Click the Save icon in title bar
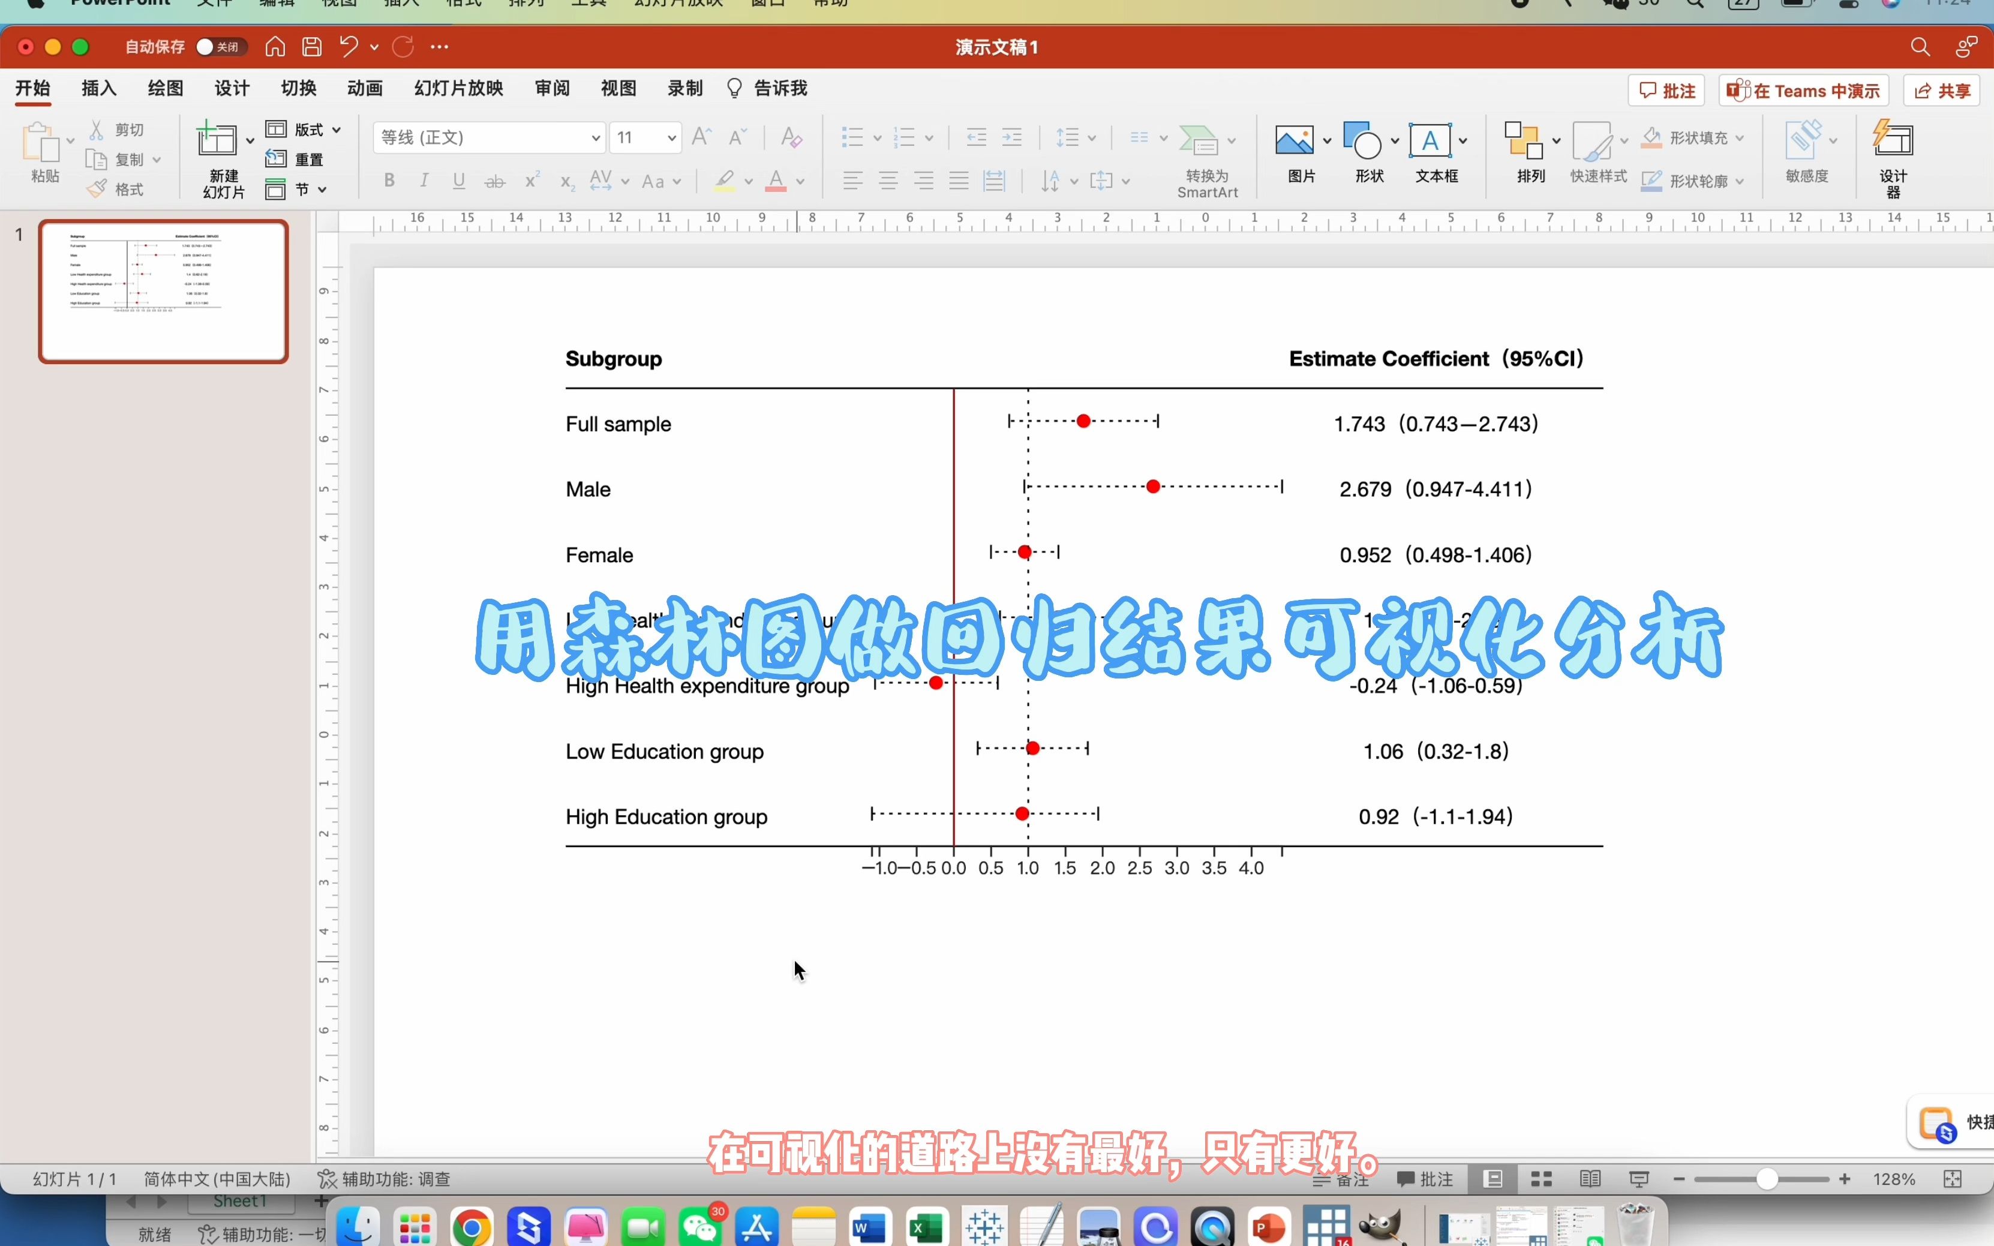 pyautogui.click(x=311, y=47)
